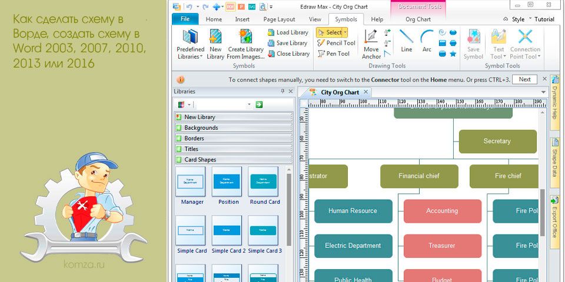Pick the Arc drawing tool

tap(427, 41)
